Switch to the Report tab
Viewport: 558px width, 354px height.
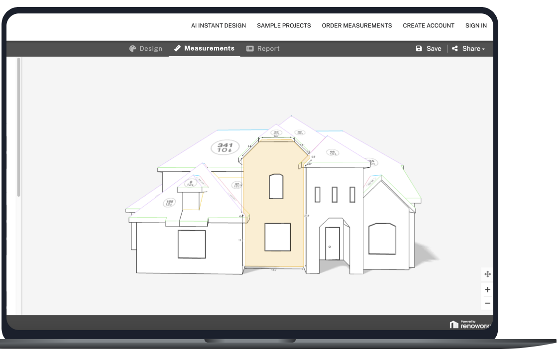click(263, 48)
